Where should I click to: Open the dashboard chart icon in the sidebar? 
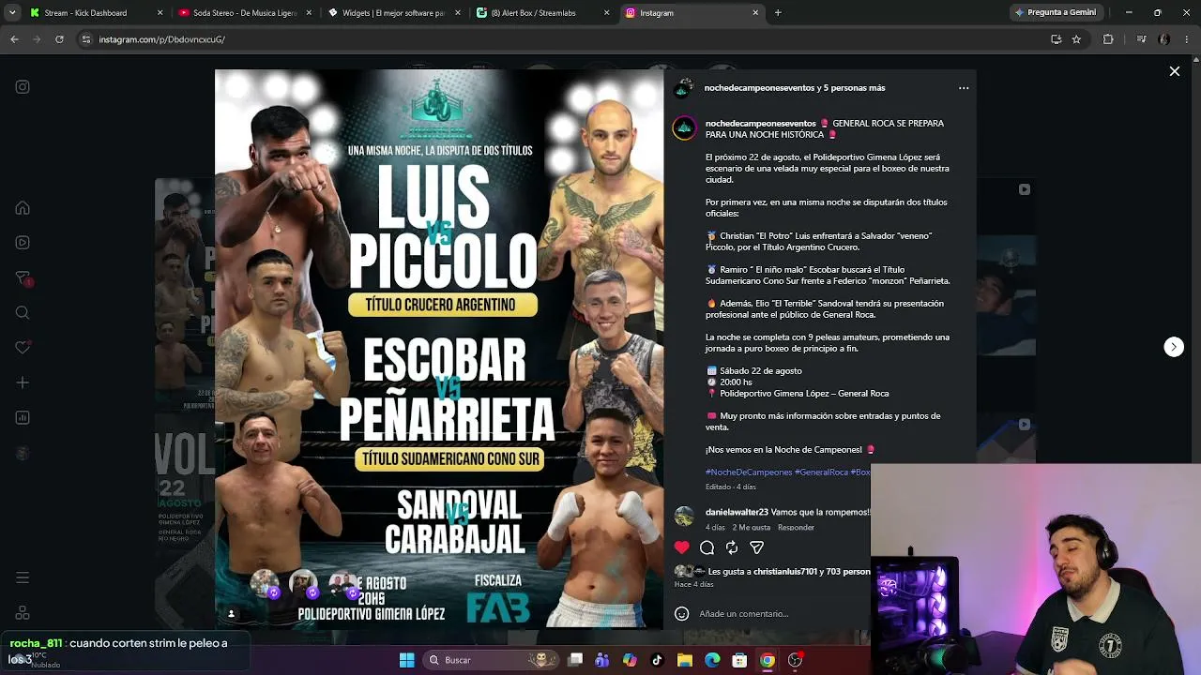tap(23, 418)
